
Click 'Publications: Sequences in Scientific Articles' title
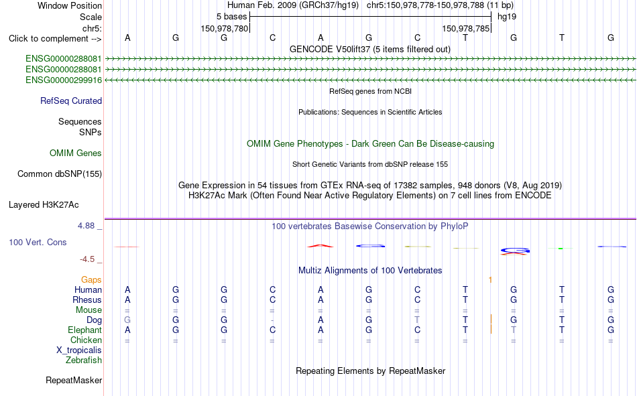pos(370,112)
